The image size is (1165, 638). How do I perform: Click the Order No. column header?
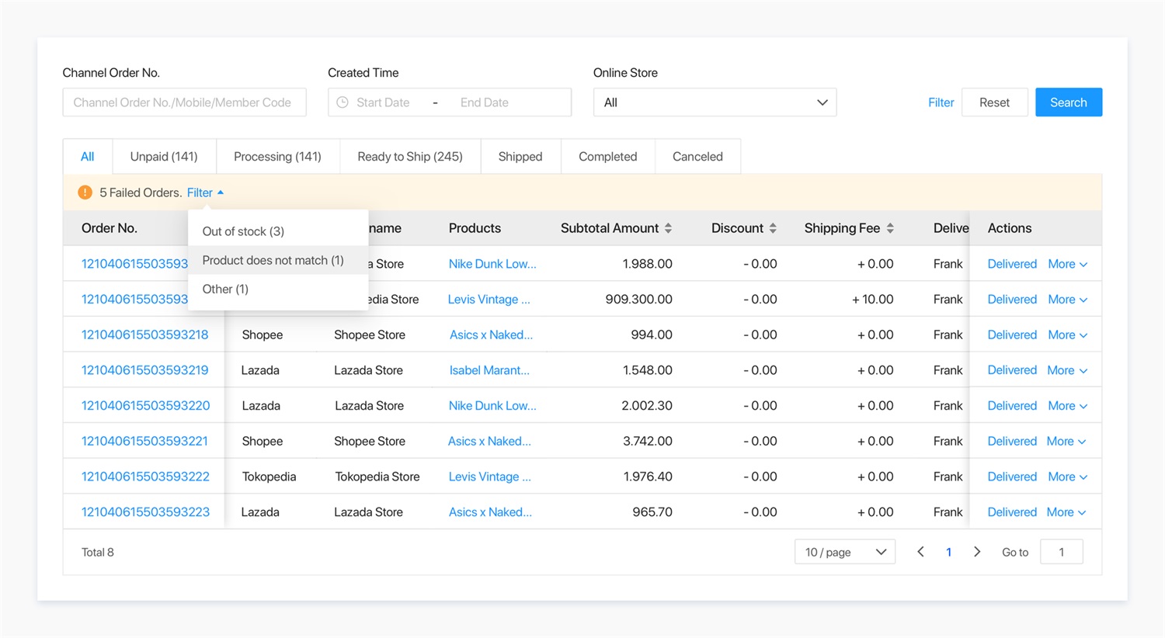point(110,228)
